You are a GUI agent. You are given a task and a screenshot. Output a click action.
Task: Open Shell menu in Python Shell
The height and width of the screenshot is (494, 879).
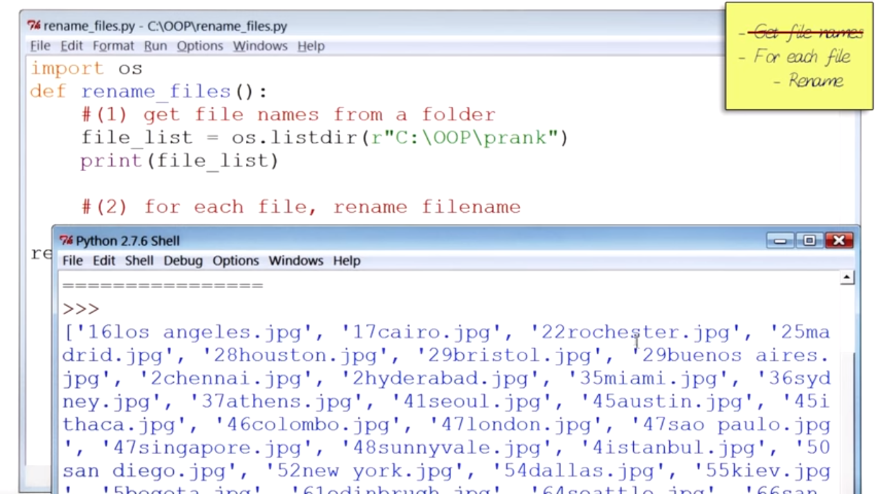click(139, 261)
